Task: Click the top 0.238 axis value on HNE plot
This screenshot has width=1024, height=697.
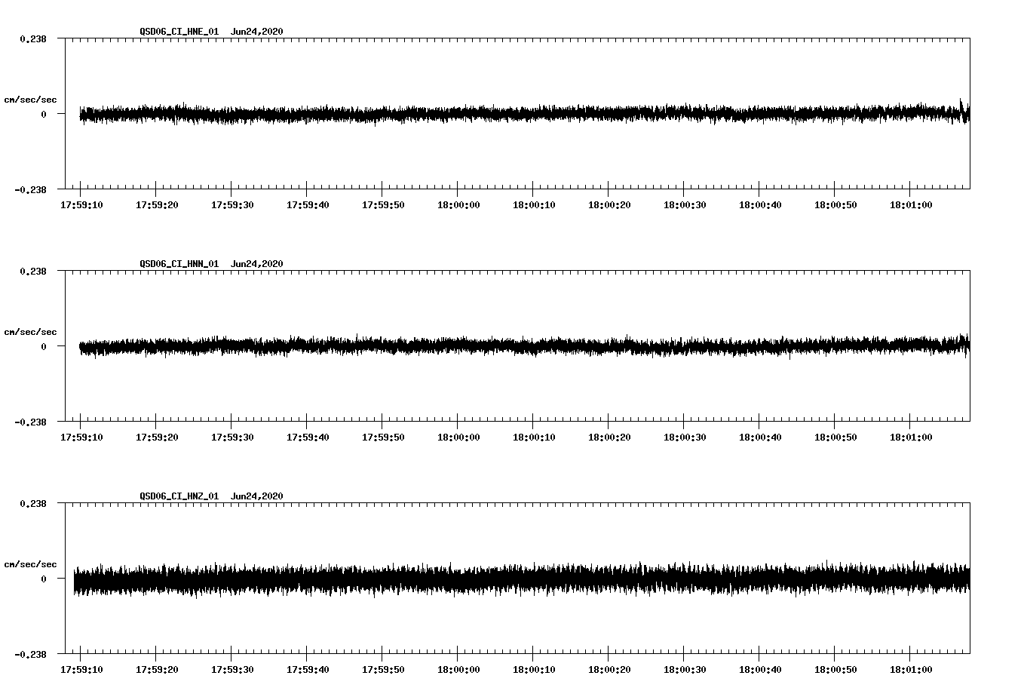Action: click(33, 38)
